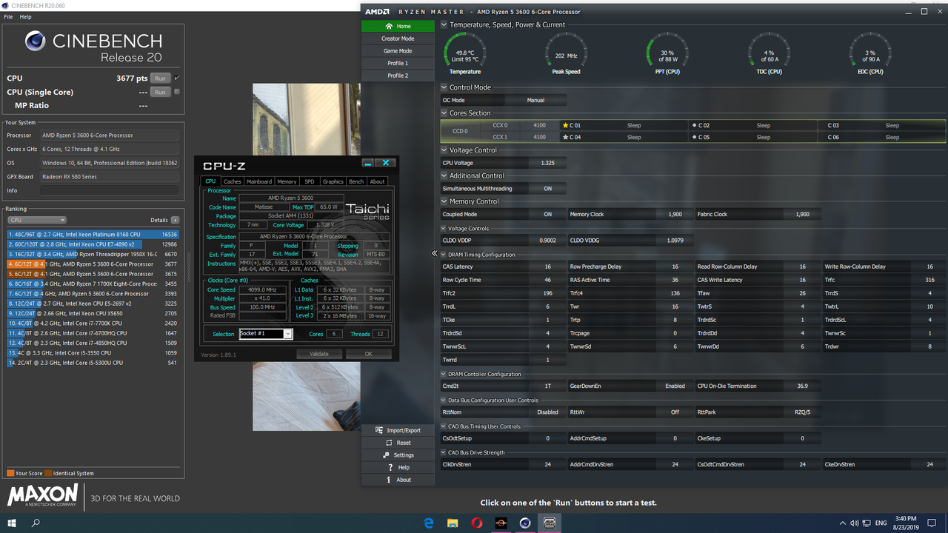948x533 pixels.
Task: Click the Temperature gauge
Action: [x=465, y=54]
